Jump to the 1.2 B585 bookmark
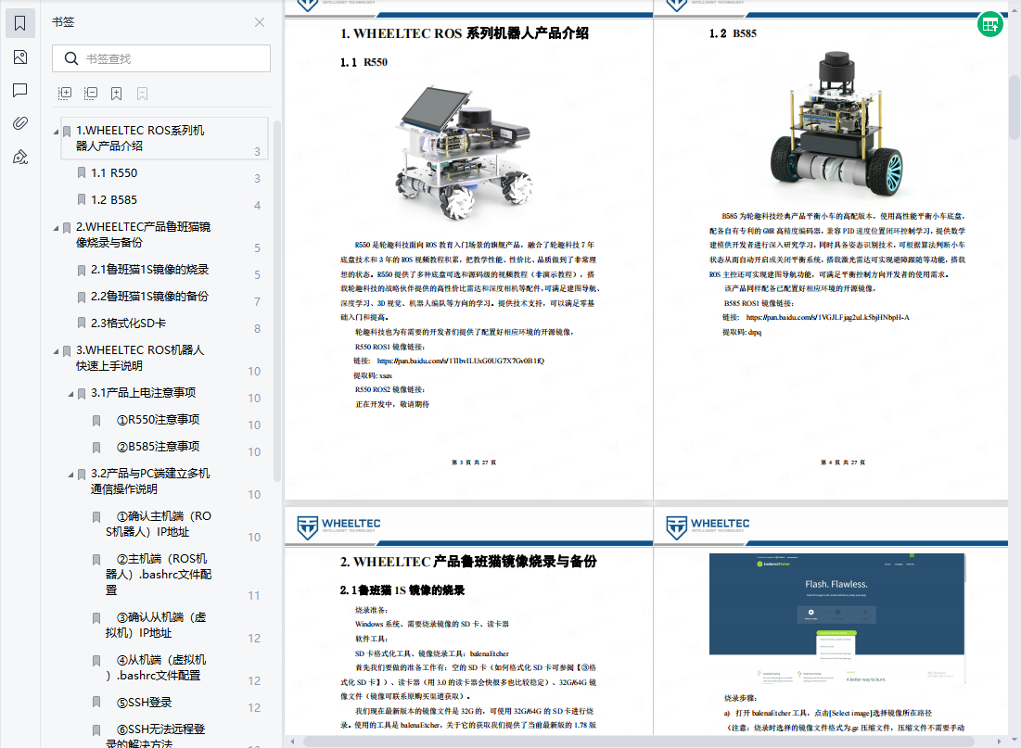The image size is (1021, 748). click(114, 199)
